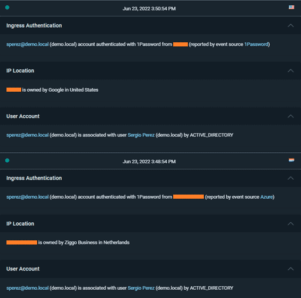Click IP Location heading in the 3:50:54 PM event
This screenshot has width=301, height=298.
point(20,71)
